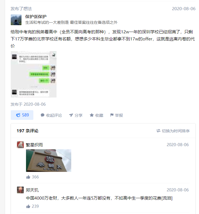Click the 197 条评论 header
Viewport: 199px width, 214px height.
27,131
